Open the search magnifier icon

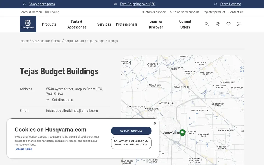[207, 24]
